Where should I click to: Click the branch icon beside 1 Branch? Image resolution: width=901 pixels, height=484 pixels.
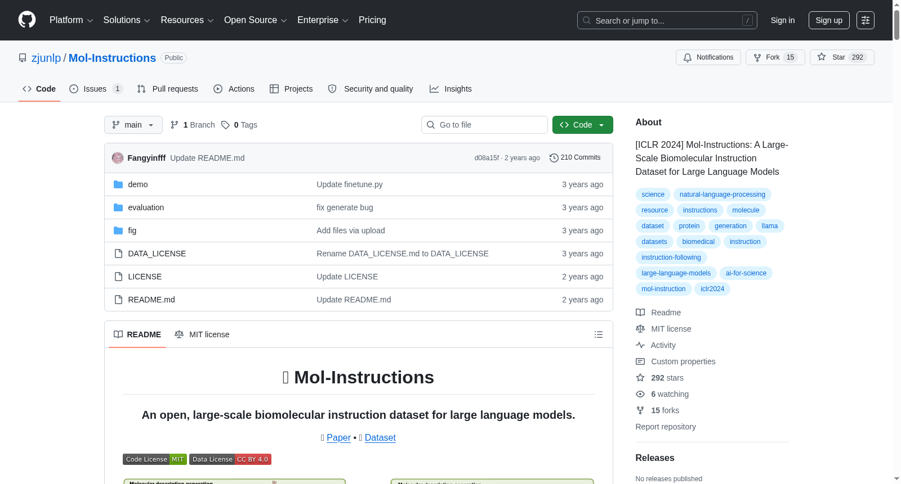coord(175,125)
